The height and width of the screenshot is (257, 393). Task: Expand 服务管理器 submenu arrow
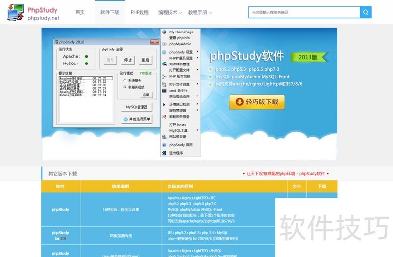coord(197,110)
